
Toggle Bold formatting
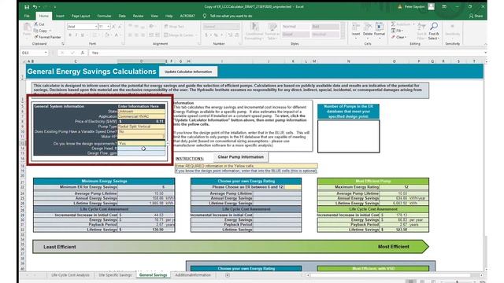click(x=70, y=35)
